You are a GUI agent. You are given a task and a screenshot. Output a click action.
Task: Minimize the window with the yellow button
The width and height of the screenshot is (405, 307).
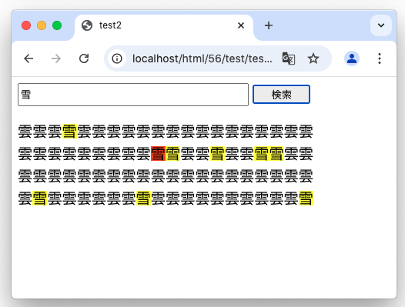(42, 25)
